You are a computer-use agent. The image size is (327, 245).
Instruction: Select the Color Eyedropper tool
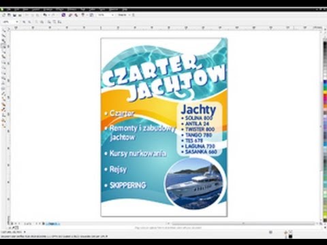tap(4, 110)
